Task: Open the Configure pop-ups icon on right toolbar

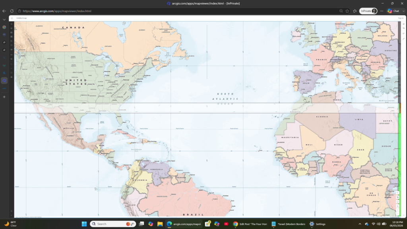Action: tap(404, 28)
